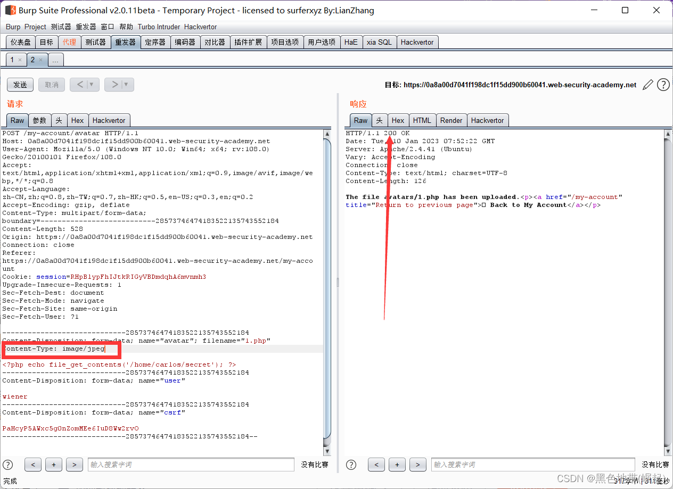Switch to 仪表盘 dashboard tab
This screenshot has width=673, height=489.
pyautogui.click(x=21, y=42)
